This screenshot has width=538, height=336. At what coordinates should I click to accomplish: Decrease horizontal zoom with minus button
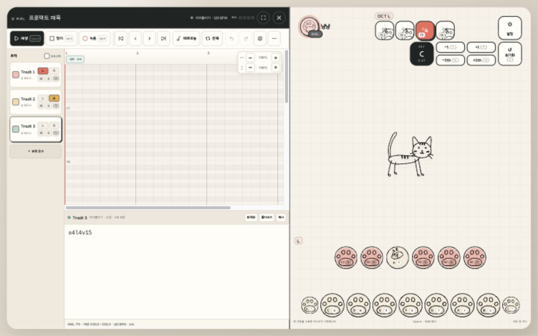(x=250, y=57)
